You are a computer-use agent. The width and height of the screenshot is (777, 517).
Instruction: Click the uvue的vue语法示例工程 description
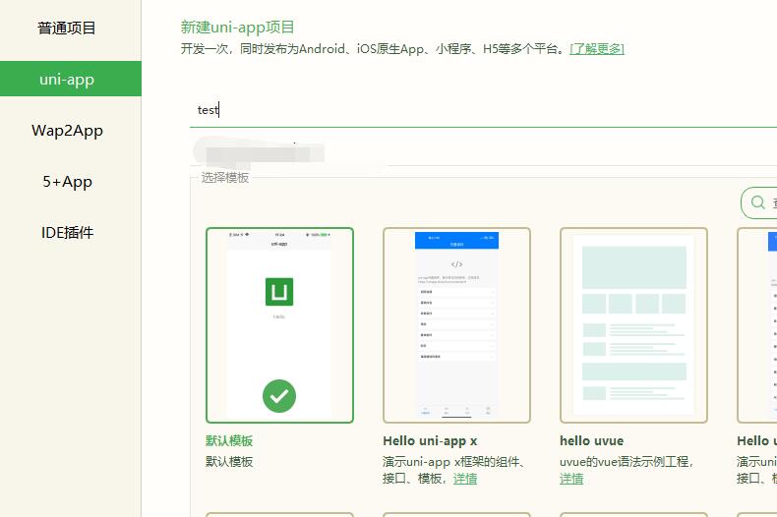(x=626, y=462)
